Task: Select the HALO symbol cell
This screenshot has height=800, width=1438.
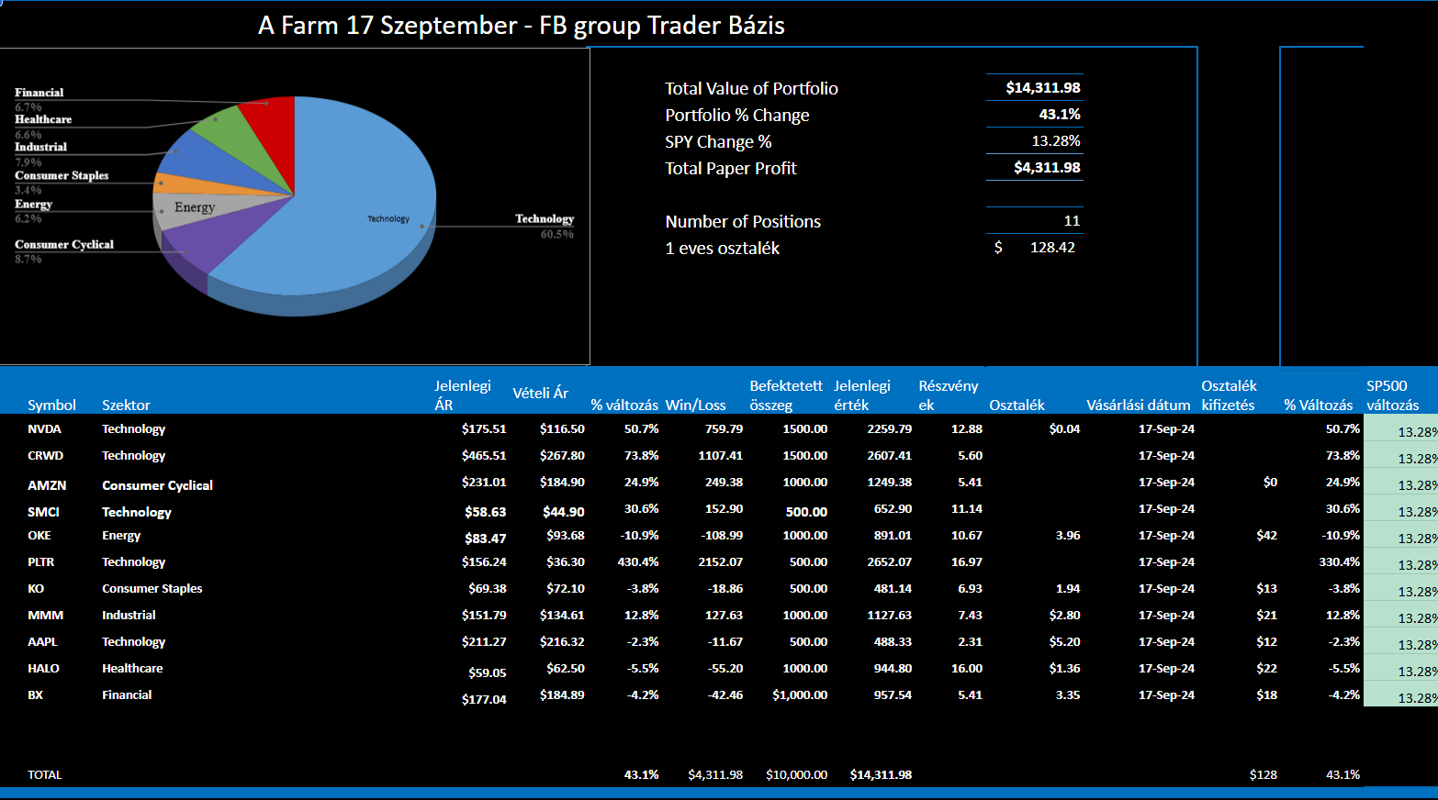Action: 43,669
